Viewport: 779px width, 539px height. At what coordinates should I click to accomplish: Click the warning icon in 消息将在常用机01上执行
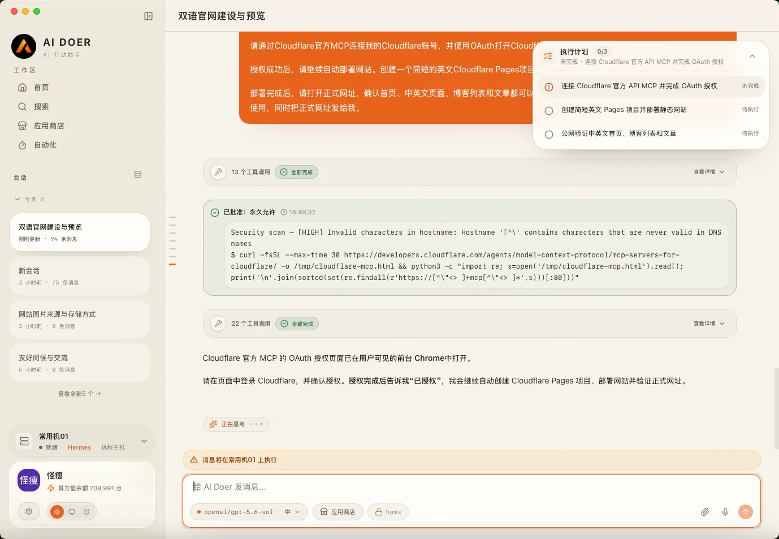pyautogui.click(x=194, y=460)
